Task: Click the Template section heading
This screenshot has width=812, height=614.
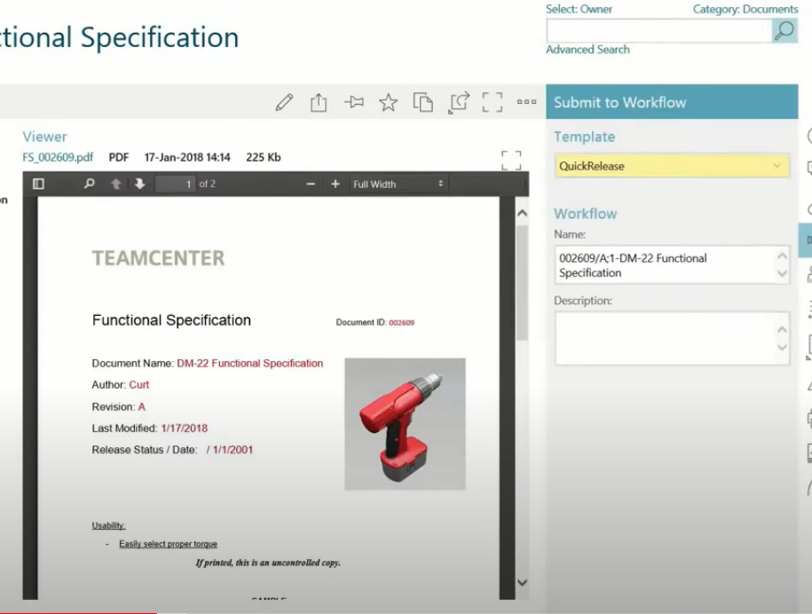Action: tap(584, 137)
